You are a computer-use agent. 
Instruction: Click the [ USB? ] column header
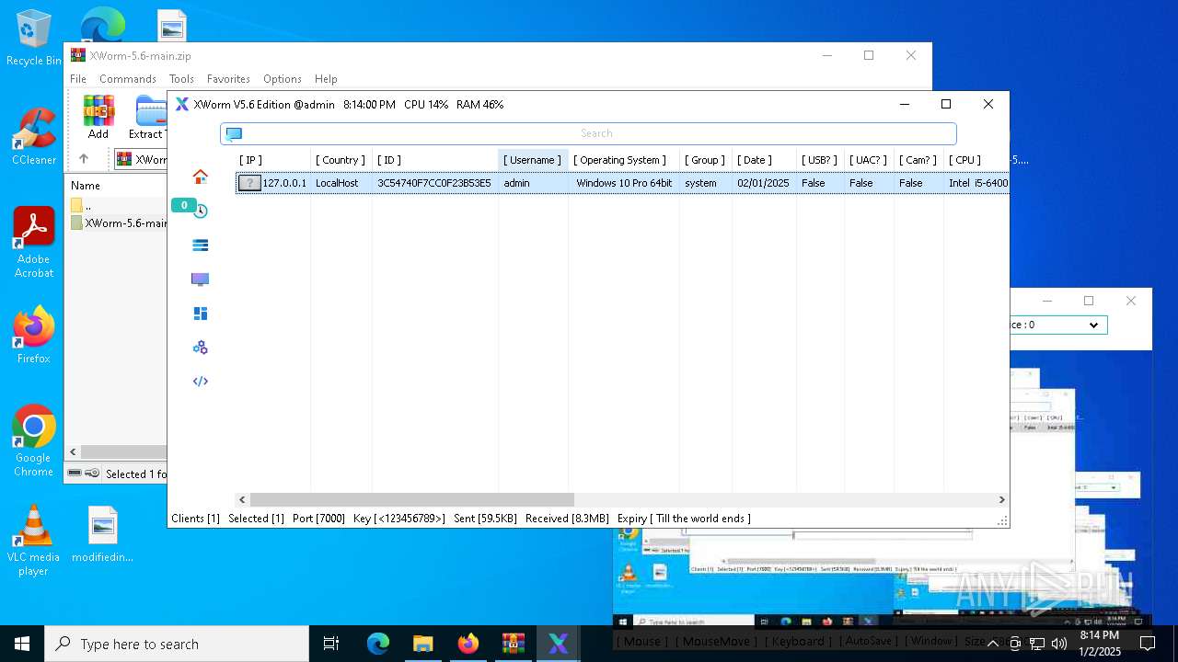[820, 160]
